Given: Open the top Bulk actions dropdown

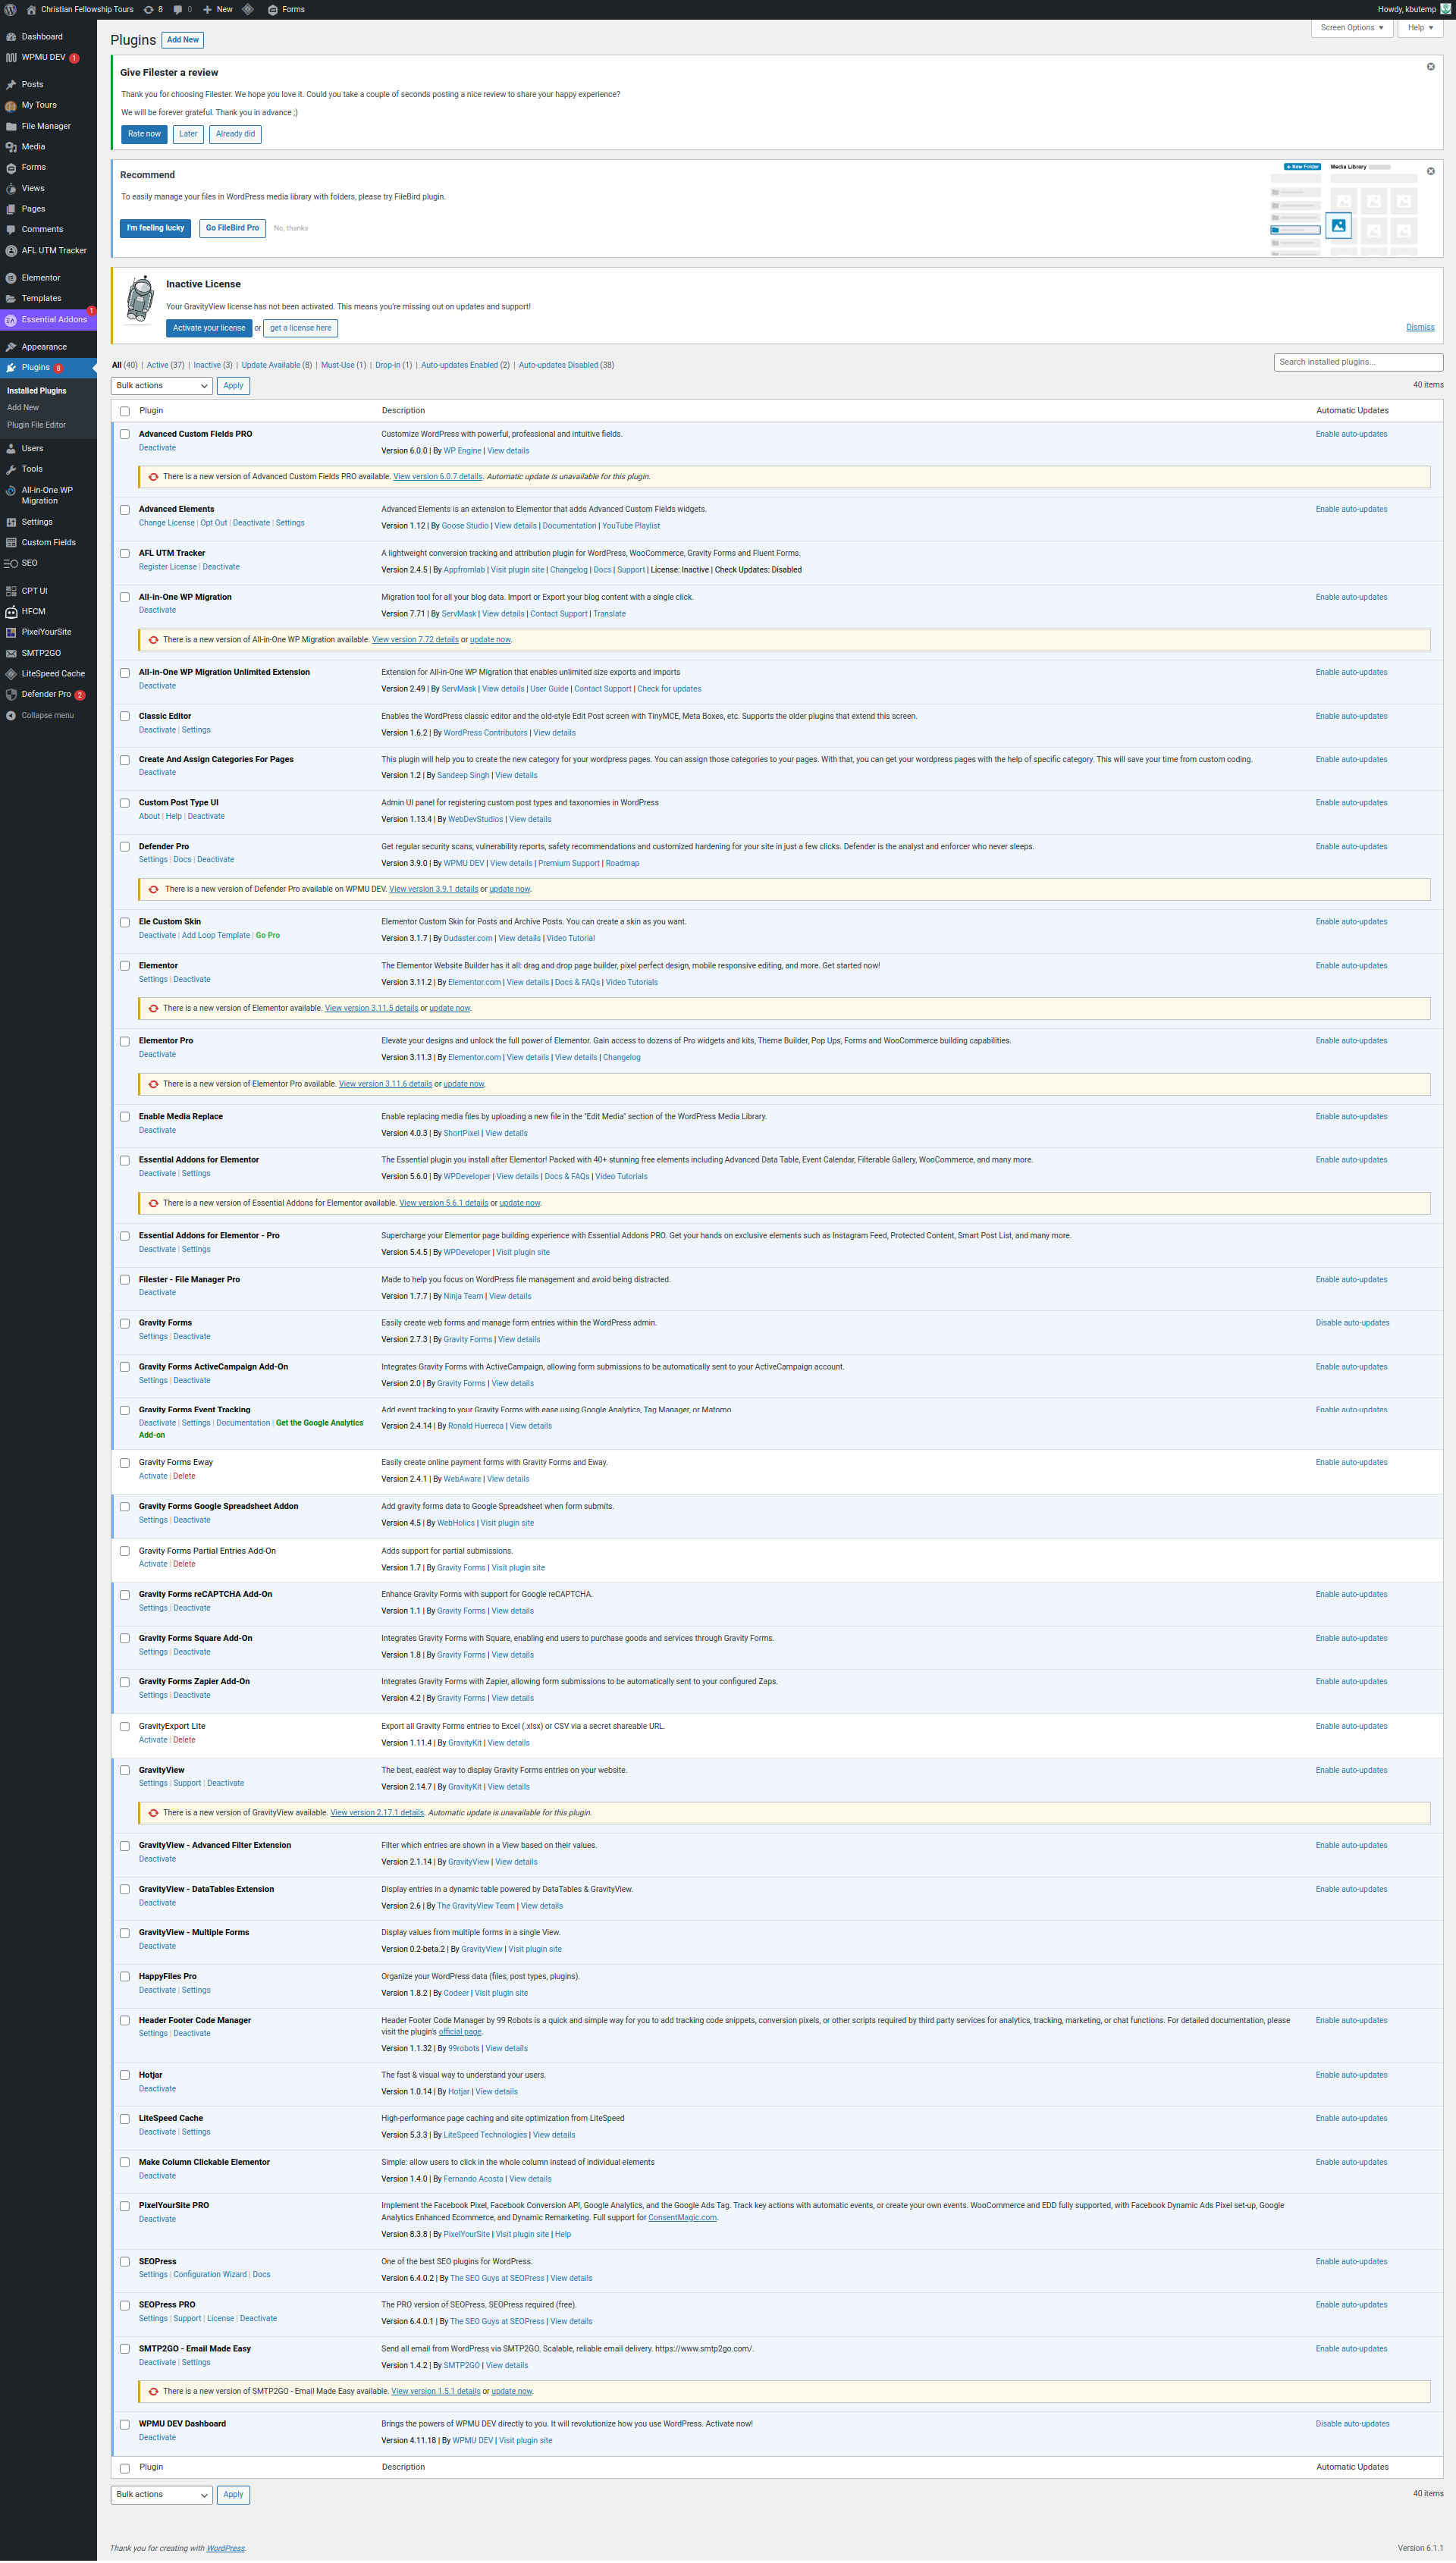Looking at the screenshot, I should (162, 386).
